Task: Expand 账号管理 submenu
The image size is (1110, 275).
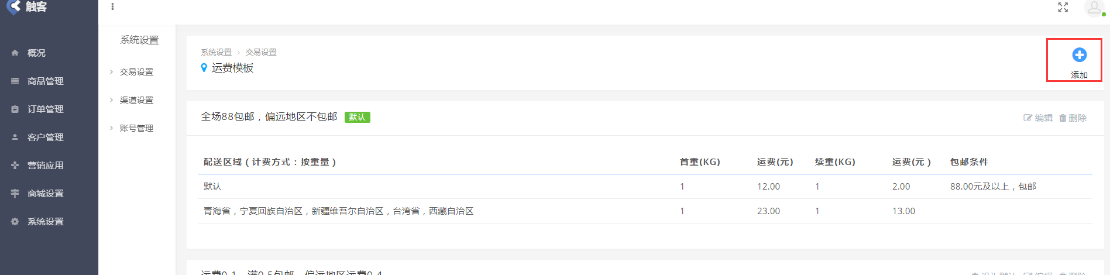Action: 136,128
